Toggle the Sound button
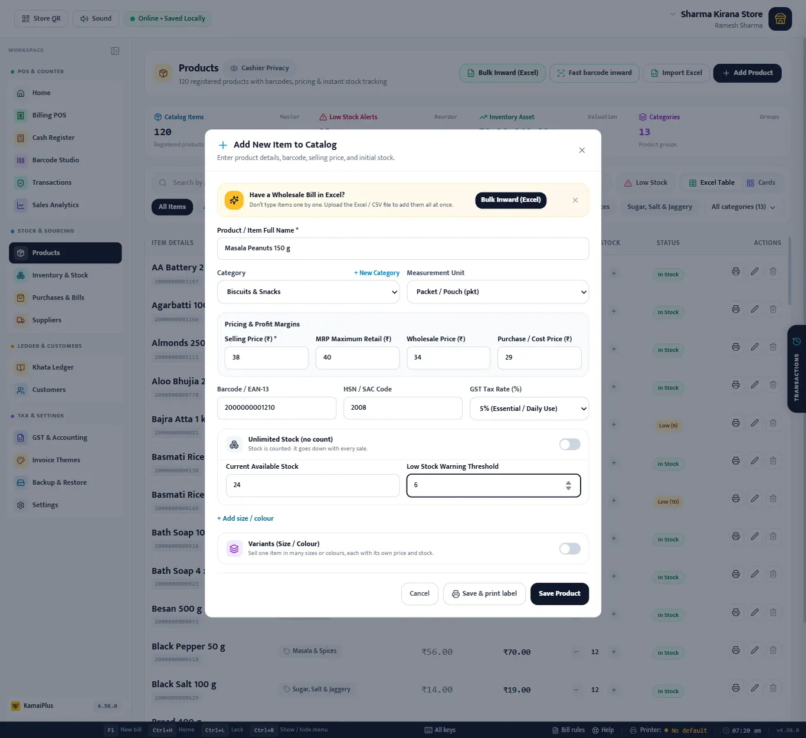The width and height of the screenshot is (806, 738). coord(96,18)
